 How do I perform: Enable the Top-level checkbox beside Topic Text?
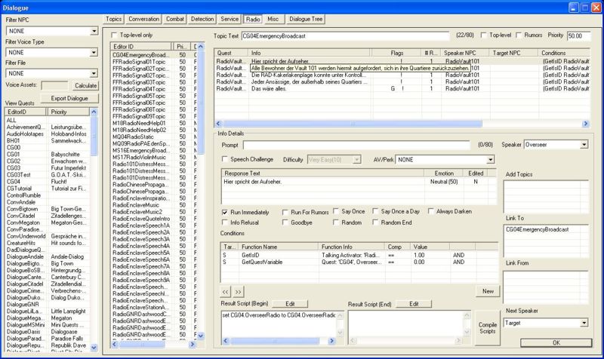point(483,35)
